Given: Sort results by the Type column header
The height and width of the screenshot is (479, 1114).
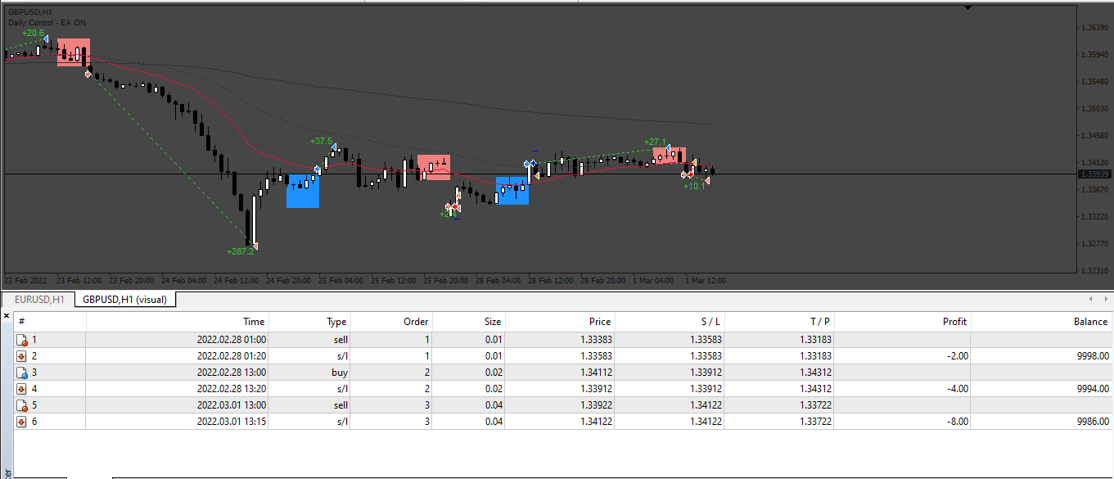Looking at the screenshot, I should click(x=310, y=322).
